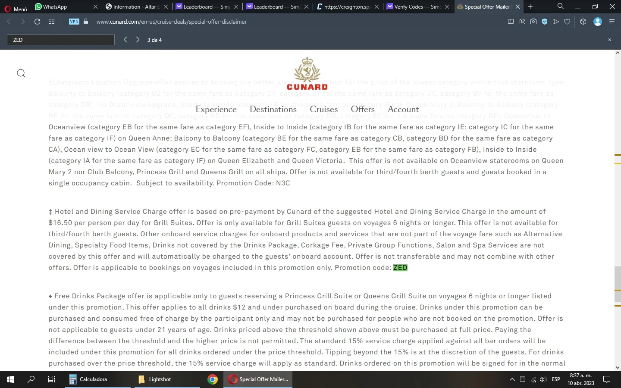Select Special Offer Mailer taskbar button
The image size is (621, 388).
tap(258, 379)
